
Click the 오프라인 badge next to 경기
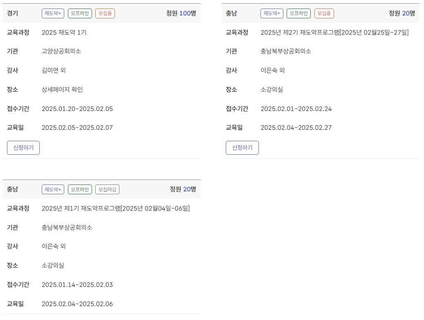click(79, 13)
